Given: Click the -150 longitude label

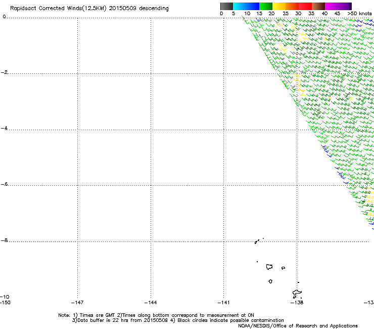Looking at the screenshot, I should (x=5, y=303).
